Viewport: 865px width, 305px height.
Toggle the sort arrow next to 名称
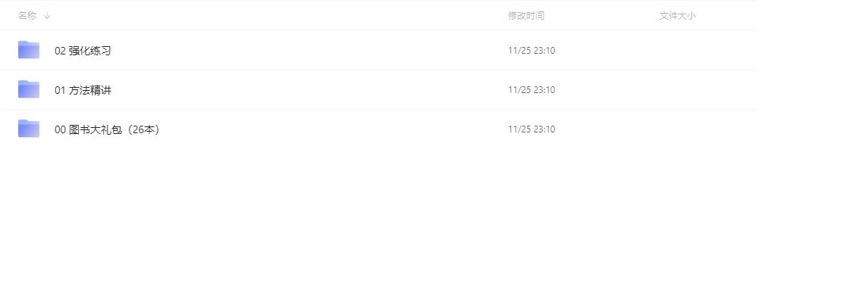(47, 15)
